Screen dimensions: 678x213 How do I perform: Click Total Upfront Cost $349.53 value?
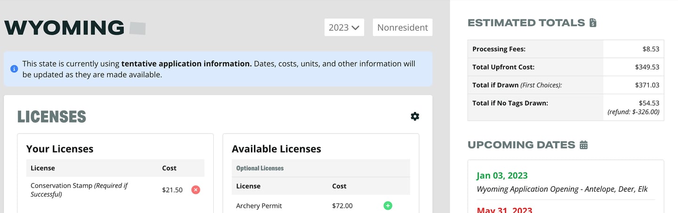coord(647,67)
